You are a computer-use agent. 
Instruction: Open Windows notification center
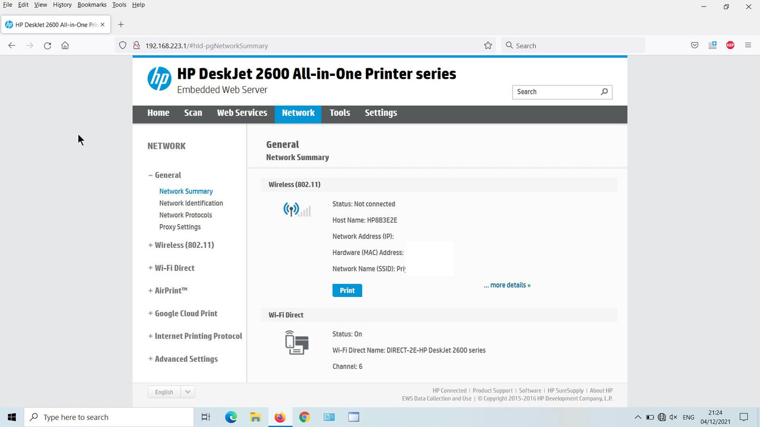(x=744, y=417)
